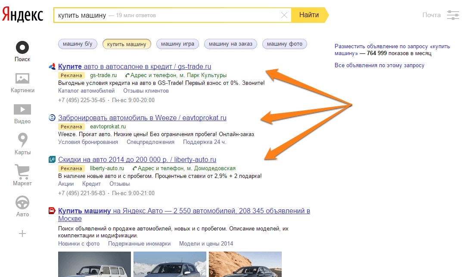Open Авто steering wheel icon

(x=22, y=202)
